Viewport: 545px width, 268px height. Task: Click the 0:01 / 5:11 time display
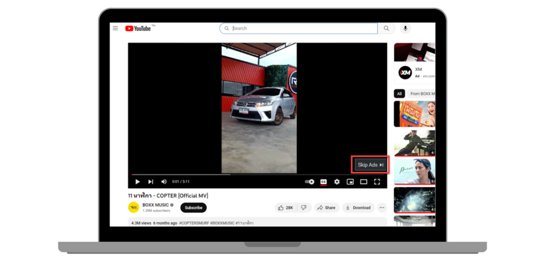point(181,181)
